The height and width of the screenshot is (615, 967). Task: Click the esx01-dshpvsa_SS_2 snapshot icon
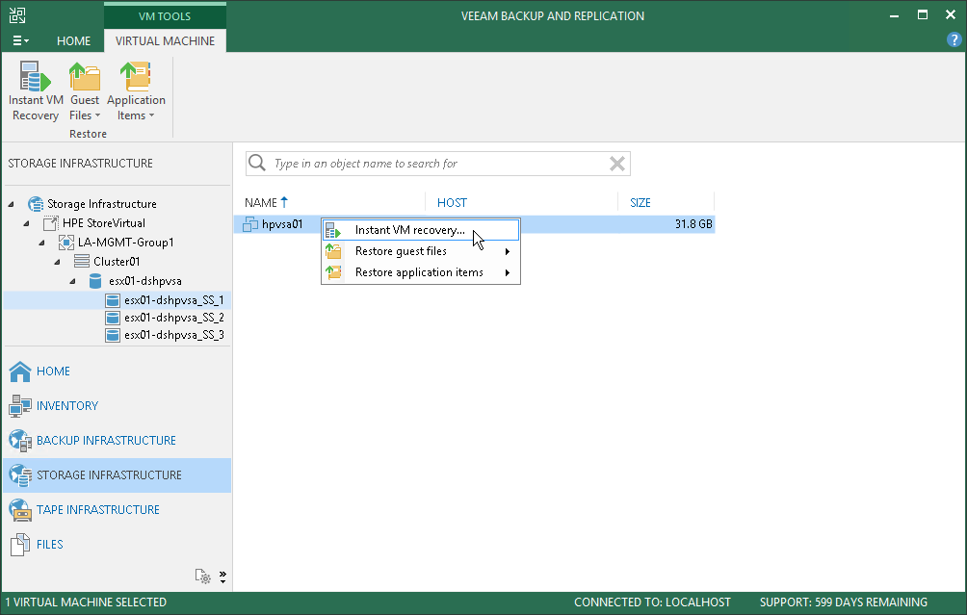[x=113, y=318]
